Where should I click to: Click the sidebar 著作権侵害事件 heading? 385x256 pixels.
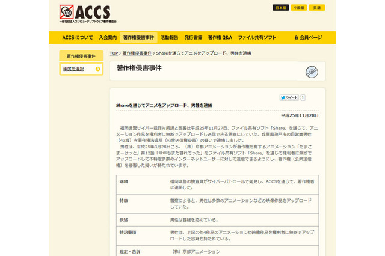[x=81, y=56]
